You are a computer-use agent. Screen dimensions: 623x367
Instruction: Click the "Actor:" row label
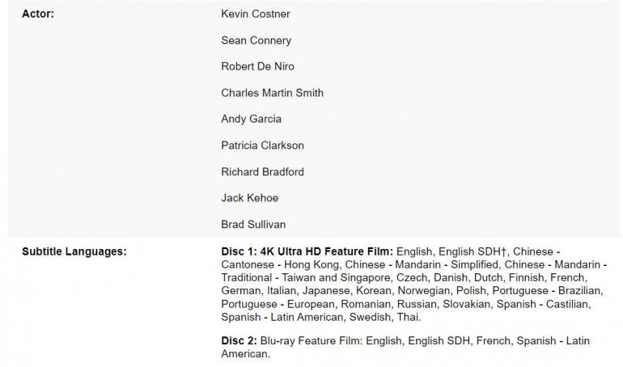point(38,14)
